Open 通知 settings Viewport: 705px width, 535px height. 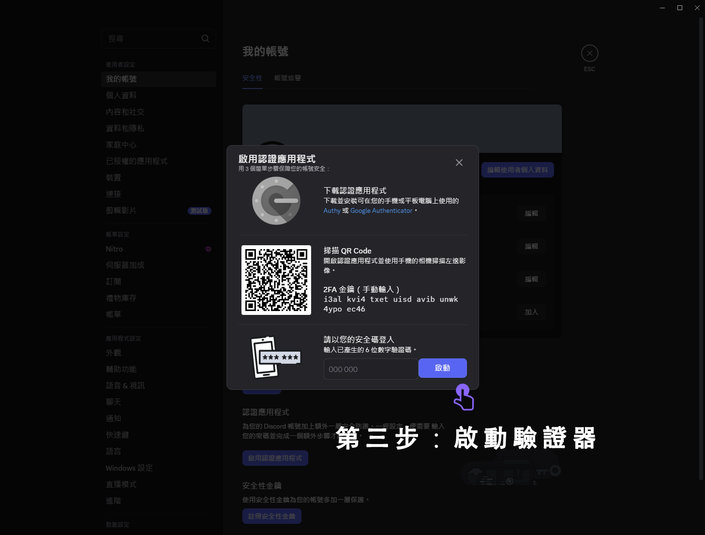(x=159, y=418)
